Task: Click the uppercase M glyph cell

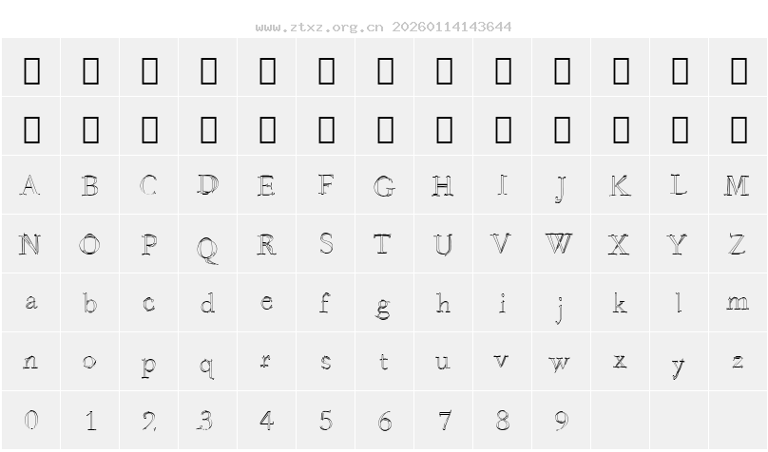Action: tap(737, 185)
